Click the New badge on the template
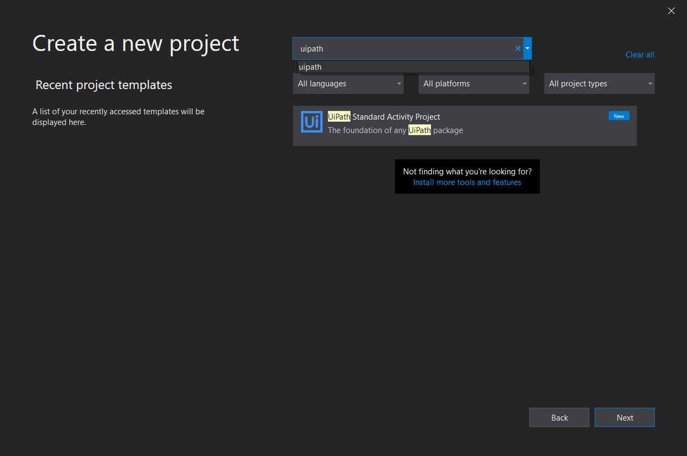 [619, 116]
